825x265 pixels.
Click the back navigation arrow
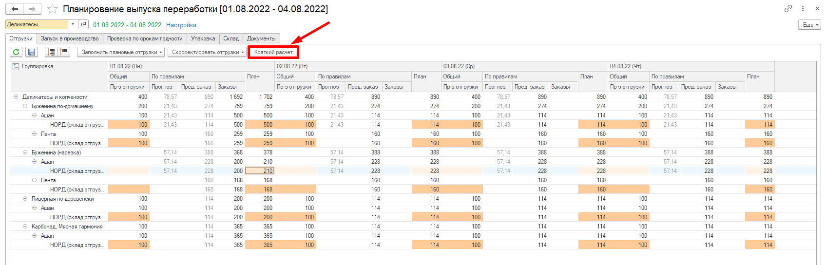(x=15, y=9)
